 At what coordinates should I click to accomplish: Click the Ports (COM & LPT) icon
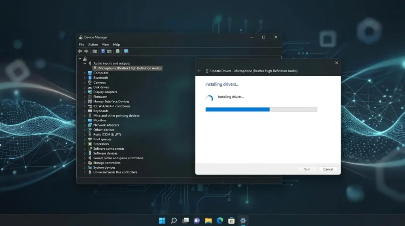tap(90, 134)
